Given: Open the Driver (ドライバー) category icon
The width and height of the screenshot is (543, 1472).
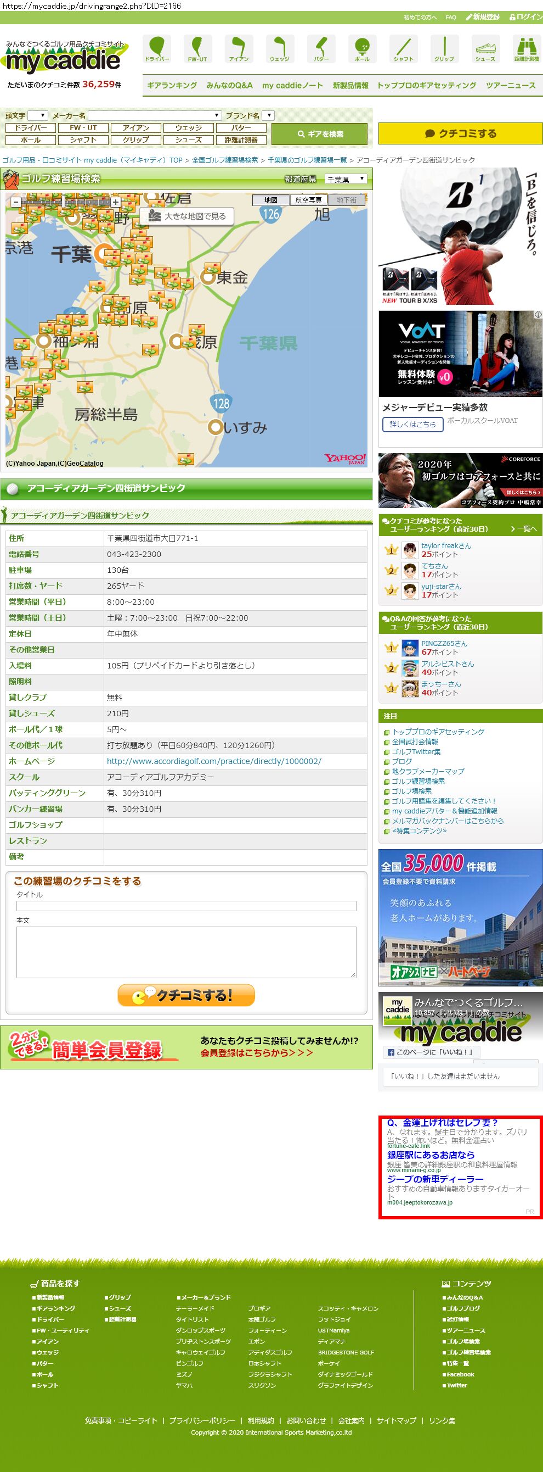Looking at the screenshot, I should point(157,48).
